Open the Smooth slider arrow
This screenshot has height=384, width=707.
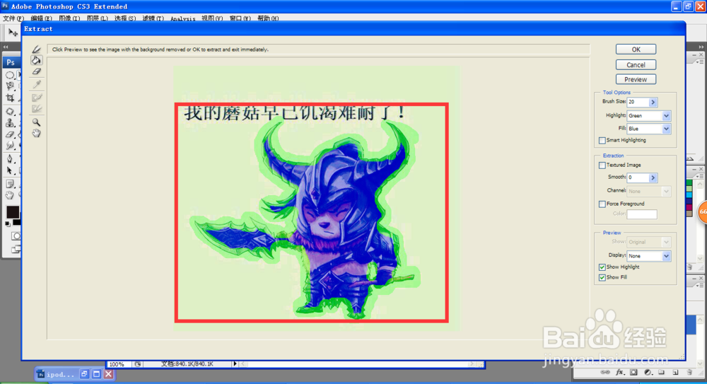click(x=653, y=178)
